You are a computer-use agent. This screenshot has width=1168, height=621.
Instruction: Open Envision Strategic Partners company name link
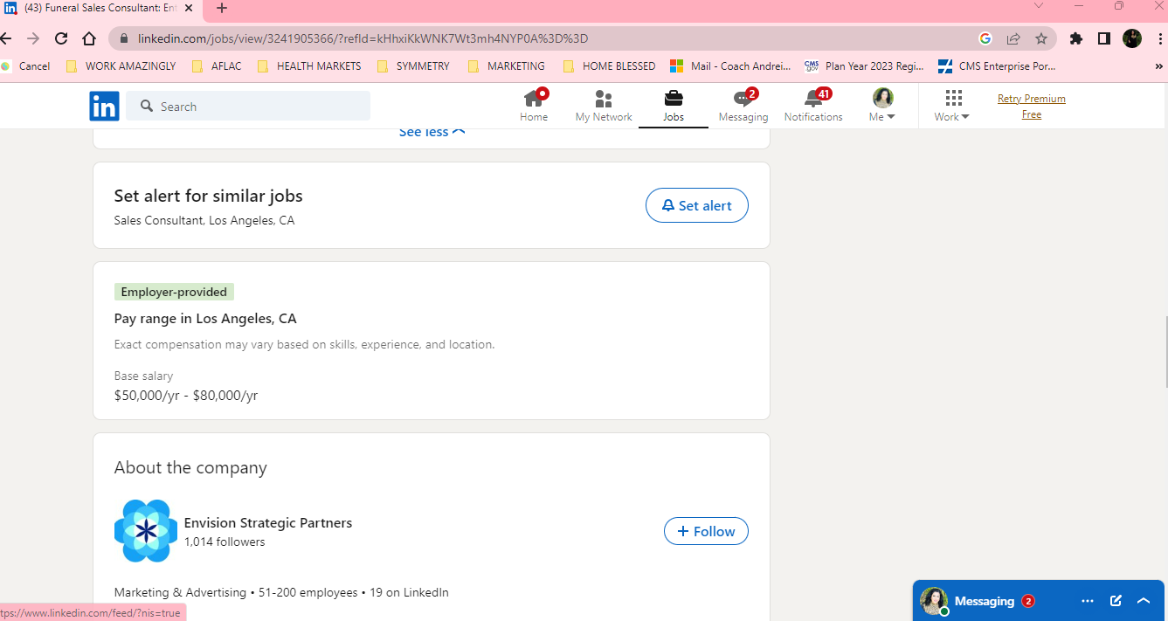(268, 522)
